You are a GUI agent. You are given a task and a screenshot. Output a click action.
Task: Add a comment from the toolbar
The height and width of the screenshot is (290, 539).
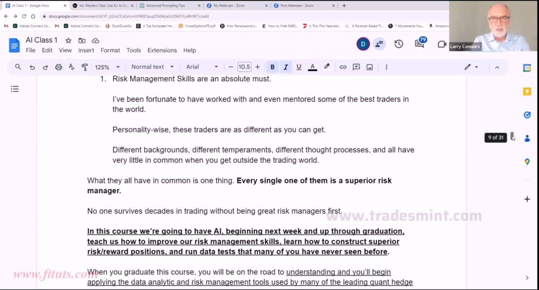(356, 67)
